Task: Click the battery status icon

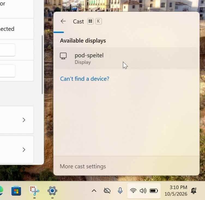Action: 154,191
